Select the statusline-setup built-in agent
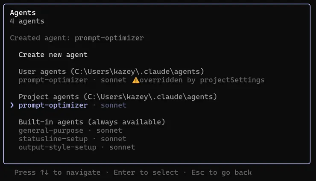Viewport: 316px width, 181px height. pos(53,139)
